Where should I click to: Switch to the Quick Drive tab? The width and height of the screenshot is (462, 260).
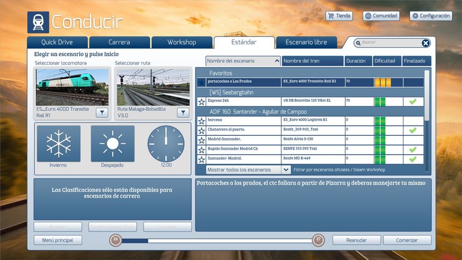coord(57,42)
